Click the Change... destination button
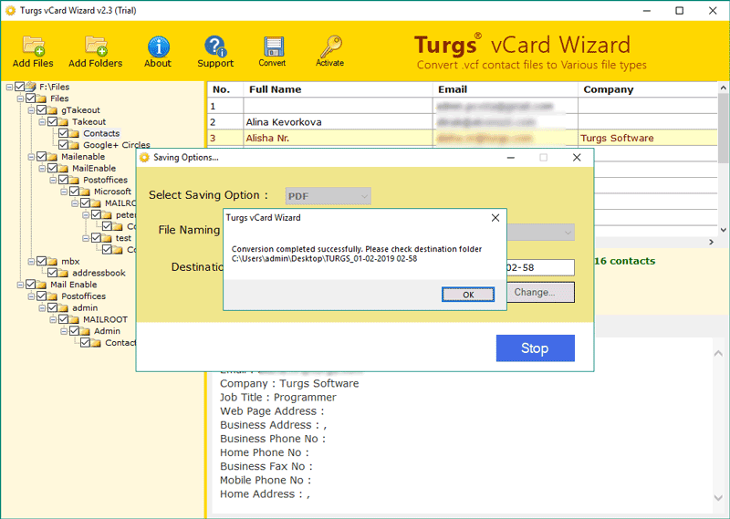This screenshot has height=519, width=730. pos(540,292)
